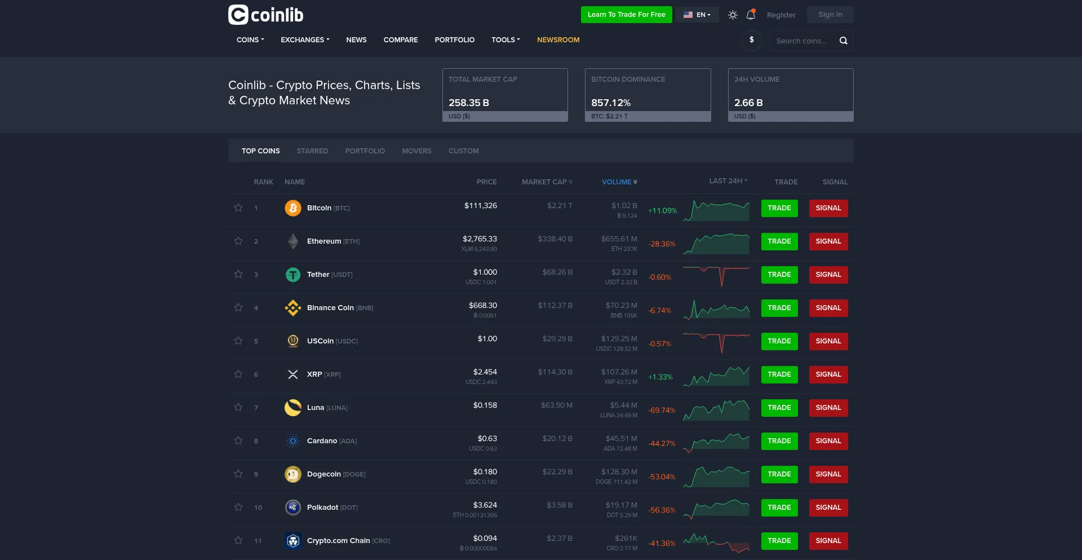Click the Crypto.com Chain icon

click(x=293, y=541)
